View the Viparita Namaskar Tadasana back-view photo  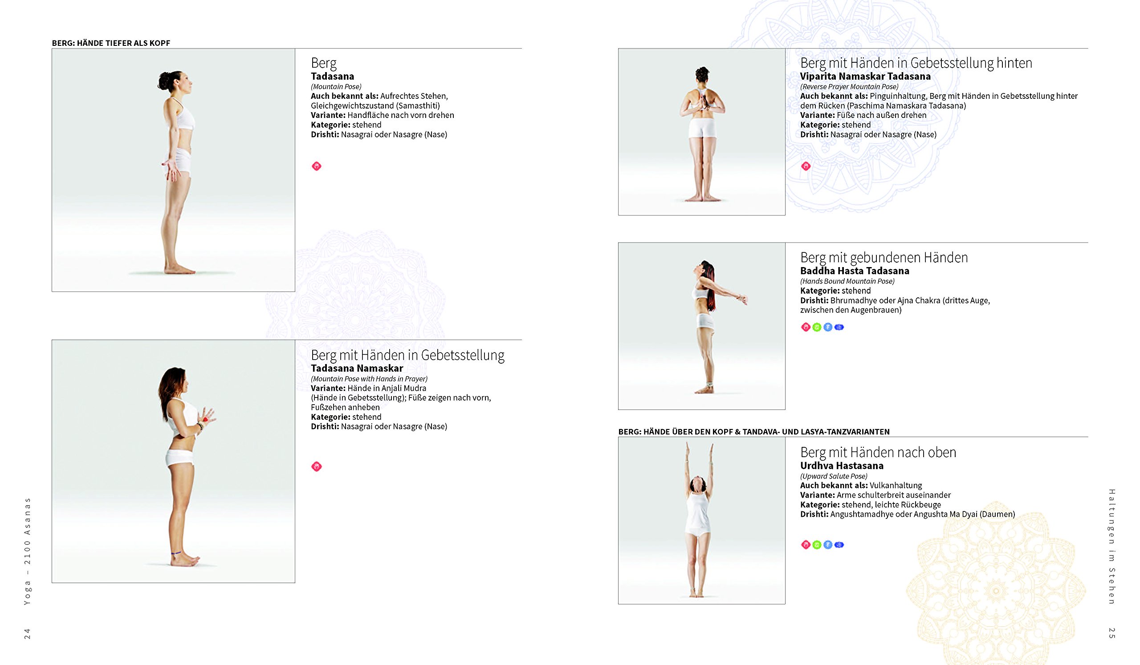[702, 132]
